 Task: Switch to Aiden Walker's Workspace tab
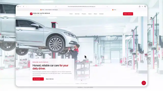pos(49,10)
